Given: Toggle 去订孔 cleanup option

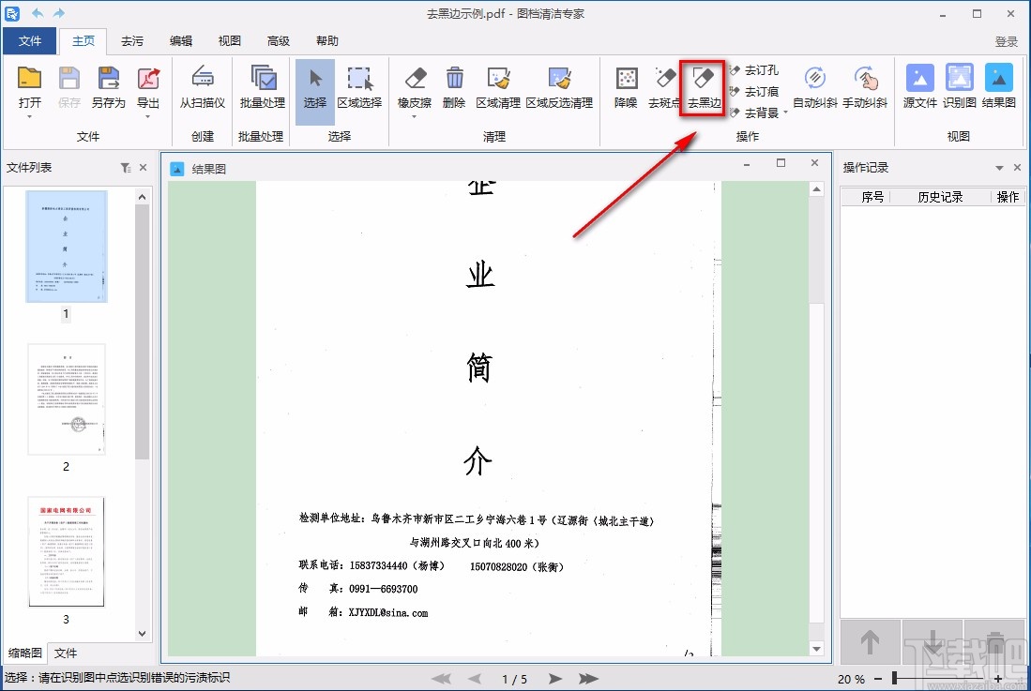Looking at the screenshot, I should coord(755,69).
